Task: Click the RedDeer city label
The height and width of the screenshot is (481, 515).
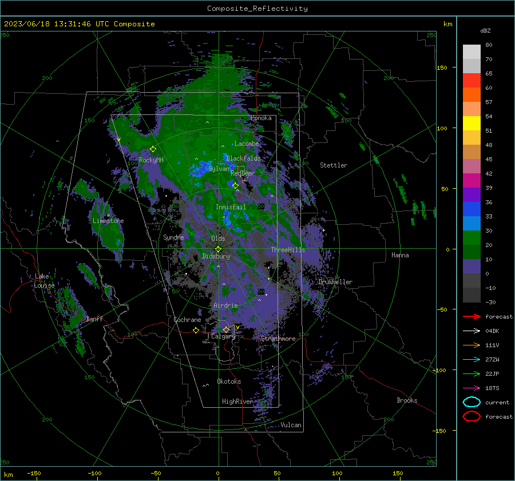Action: point(243,173)
